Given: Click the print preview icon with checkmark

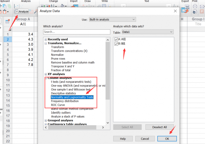Looking at the screenshot, I should coord(195,11).
